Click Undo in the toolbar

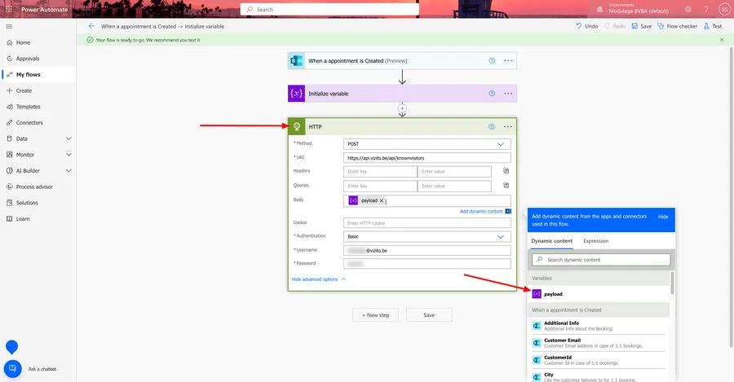tap(586, 26)
